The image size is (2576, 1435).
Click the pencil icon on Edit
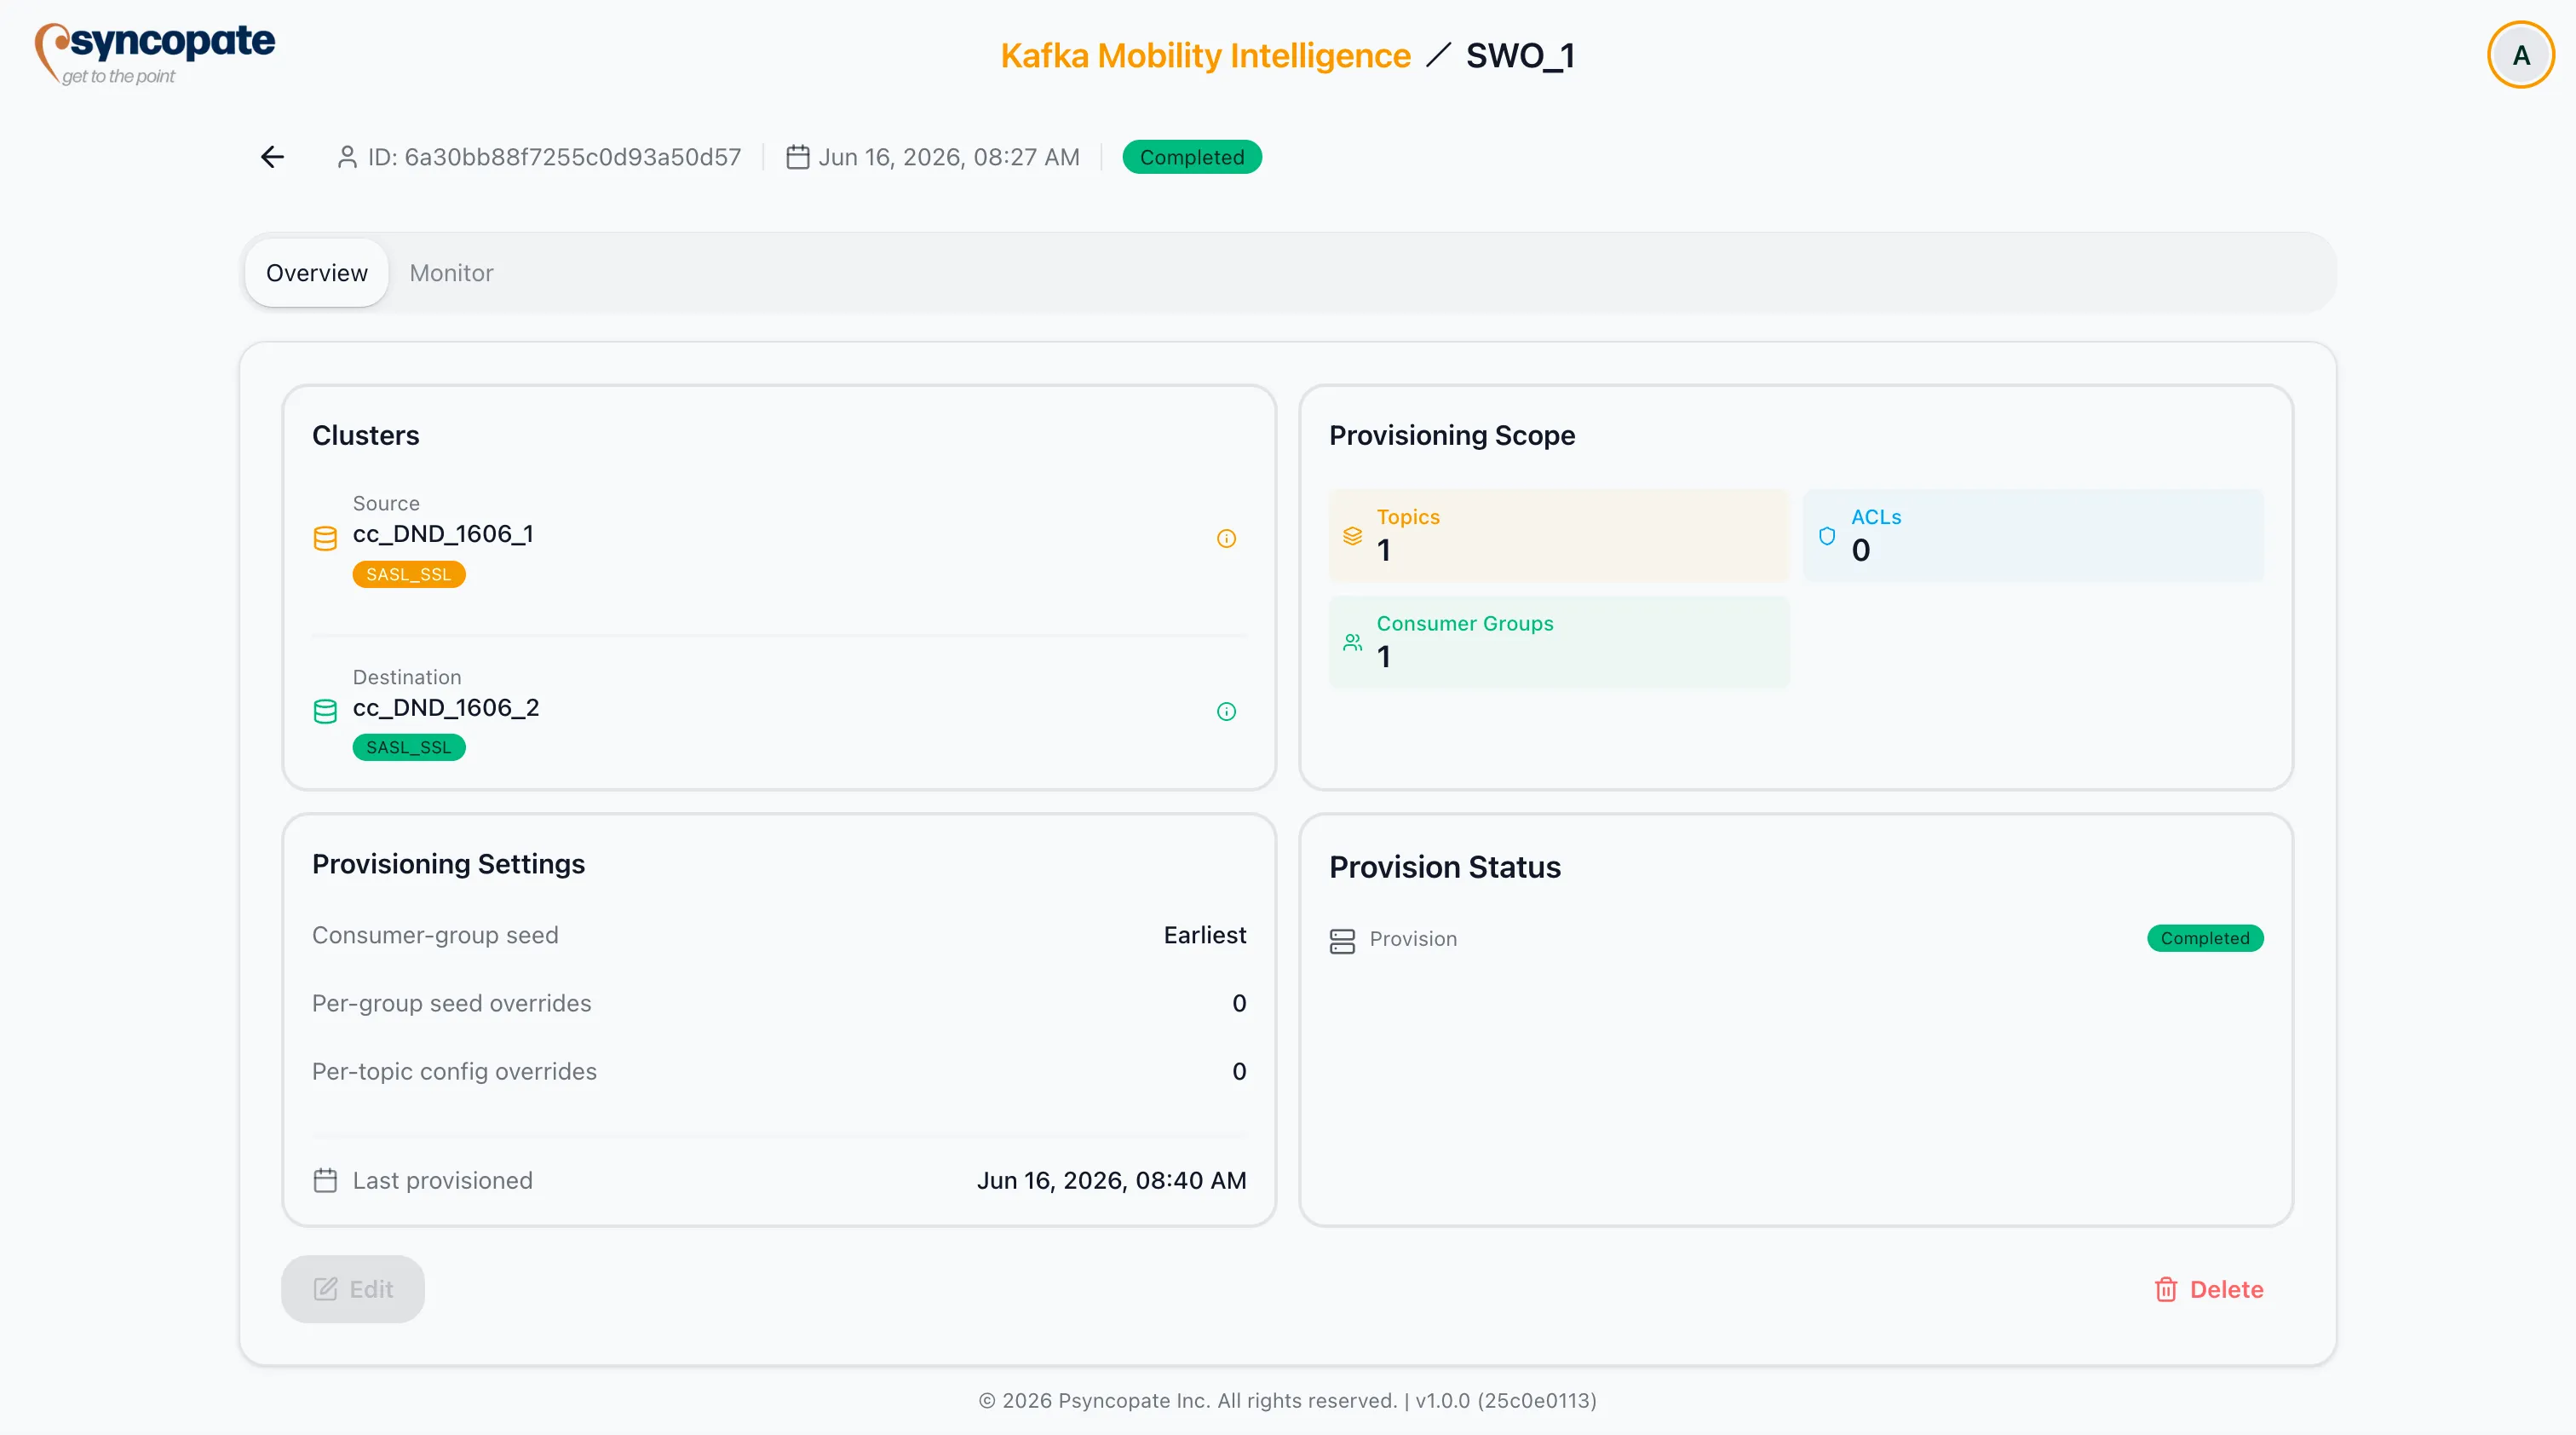325,1290
